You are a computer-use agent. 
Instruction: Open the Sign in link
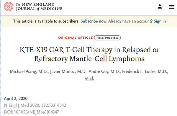click(160, 21)
